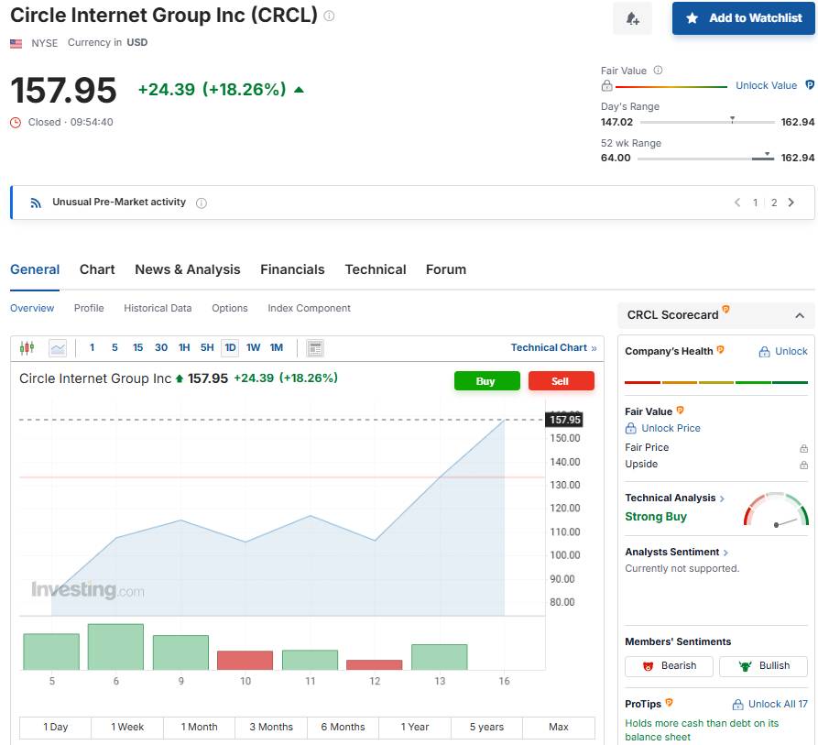Click the Unlock Price link
This screenshot has height=745, width=818.
tap(662, 428)
